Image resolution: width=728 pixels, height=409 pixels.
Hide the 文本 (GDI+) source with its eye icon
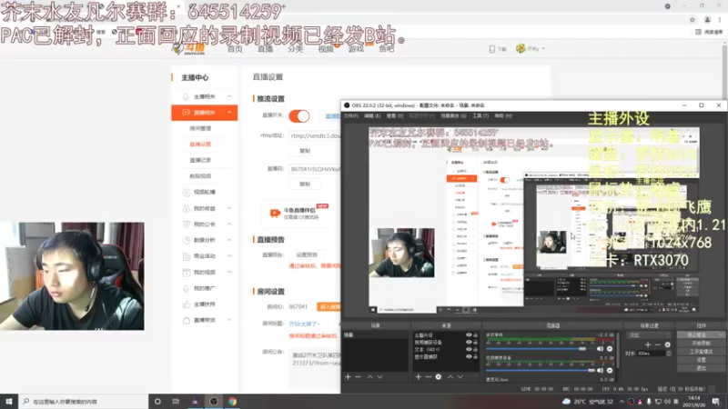click(x=469, y=350)
